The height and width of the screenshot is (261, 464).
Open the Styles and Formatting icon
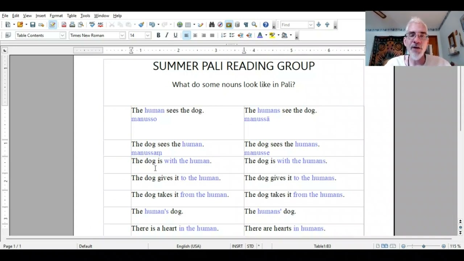click(x=8, y=35)
